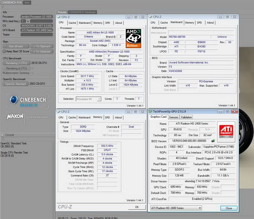Click the CPU-Z title icon of the Mainboard window
Image resolution: width=254 pixels, height=219 pixels.
tap(150, 17)
